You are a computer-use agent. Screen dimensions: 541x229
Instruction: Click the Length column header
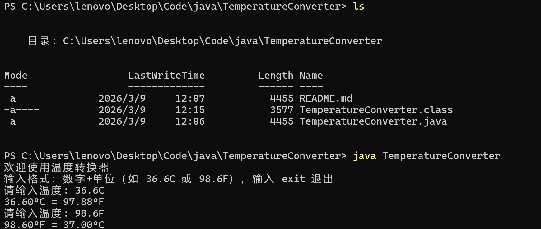tap(275, 76)
